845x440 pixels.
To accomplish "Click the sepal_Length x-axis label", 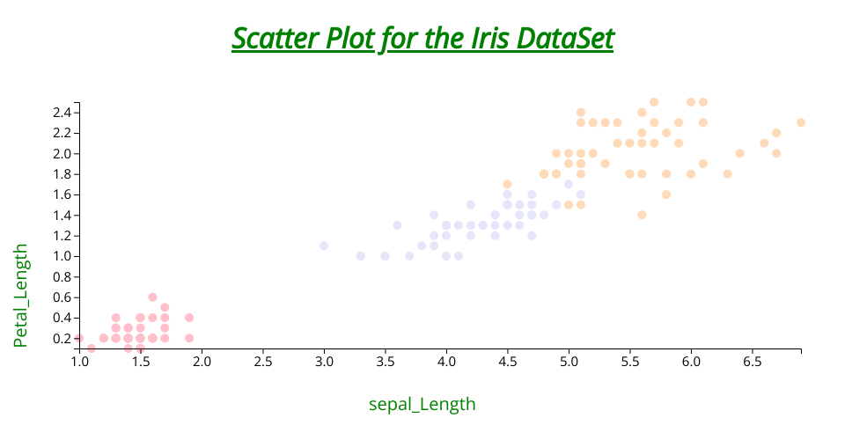I will tap(422, 404).
